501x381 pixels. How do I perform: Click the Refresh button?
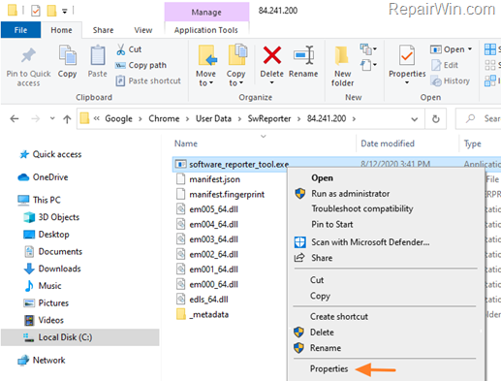click(x=436, y=119)
